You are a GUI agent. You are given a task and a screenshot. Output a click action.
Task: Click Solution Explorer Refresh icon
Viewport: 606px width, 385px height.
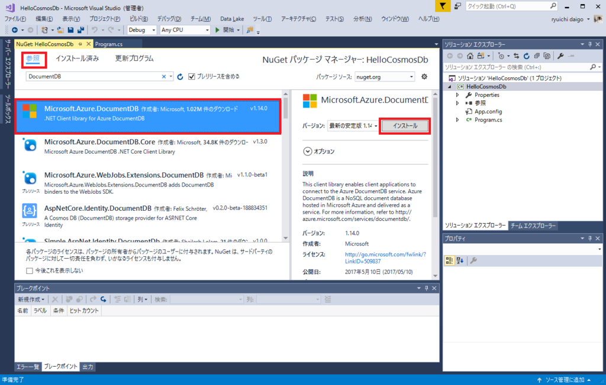[526, 56]
